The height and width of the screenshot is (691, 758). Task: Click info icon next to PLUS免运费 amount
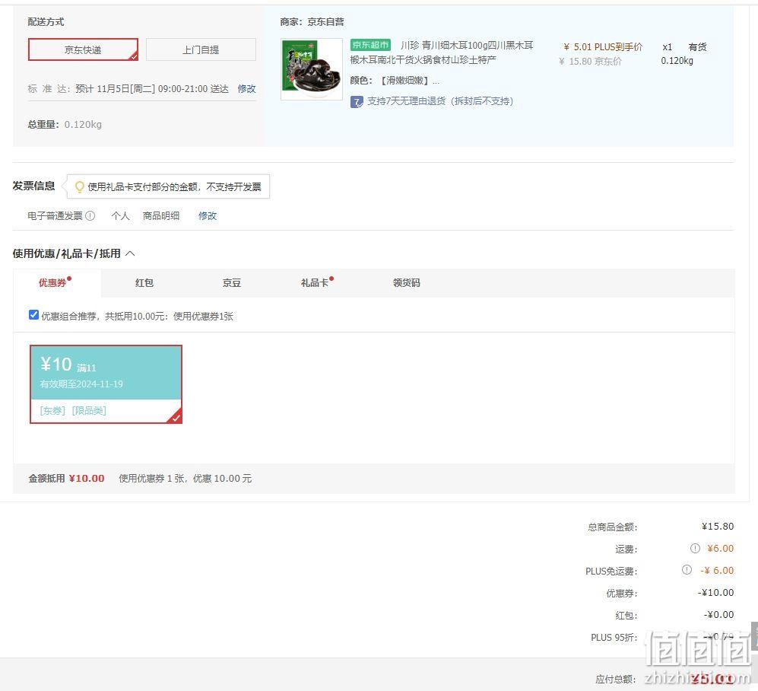tap(687, 569)
